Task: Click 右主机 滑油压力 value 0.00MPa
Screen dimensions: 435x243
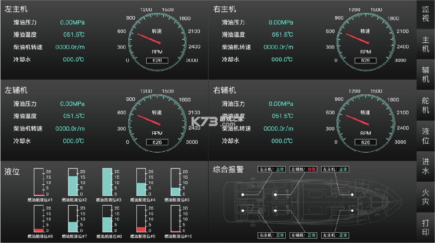Action: click(281, 22)
